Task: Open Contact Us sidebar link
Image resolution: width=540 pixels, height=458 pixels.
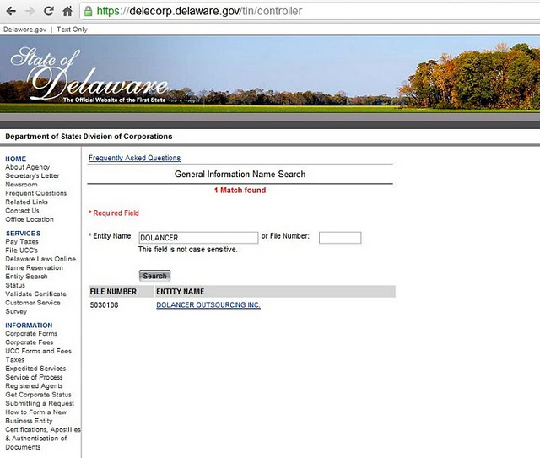Action: coord(22,210)
